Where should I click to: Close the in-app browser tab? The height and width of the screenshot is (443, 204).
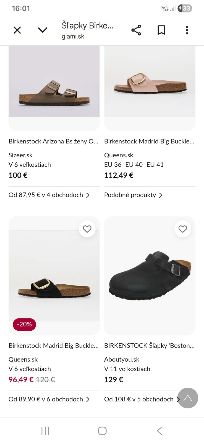(x=17, y=30)
